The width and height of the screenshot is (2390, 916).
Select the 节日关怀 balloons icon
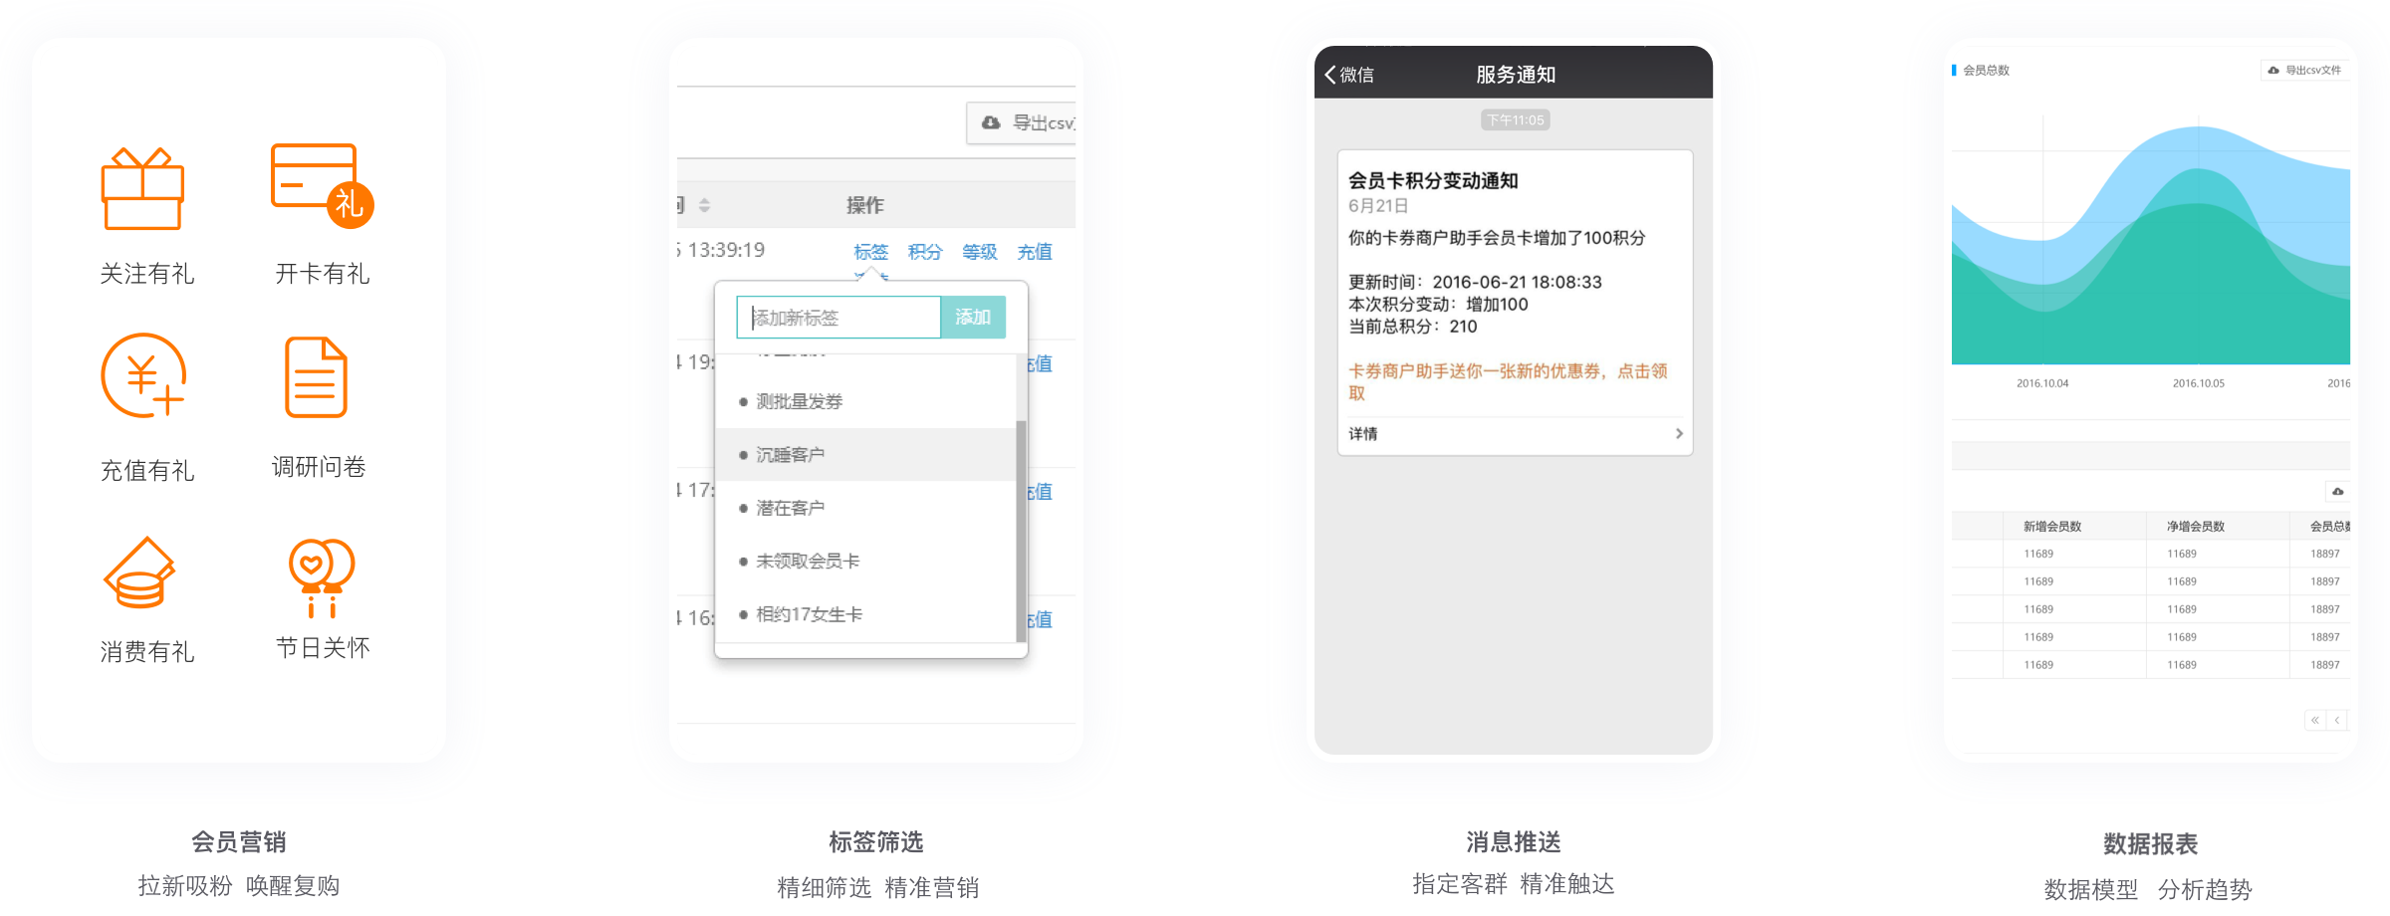tap(321, 575)
